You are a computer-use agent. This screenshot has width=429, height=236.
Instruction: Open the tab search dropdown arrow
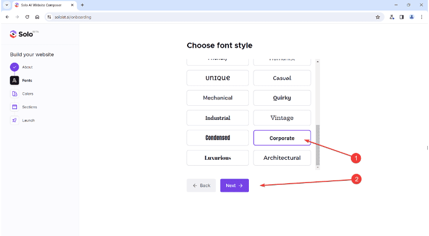click(x=5, y=5)
